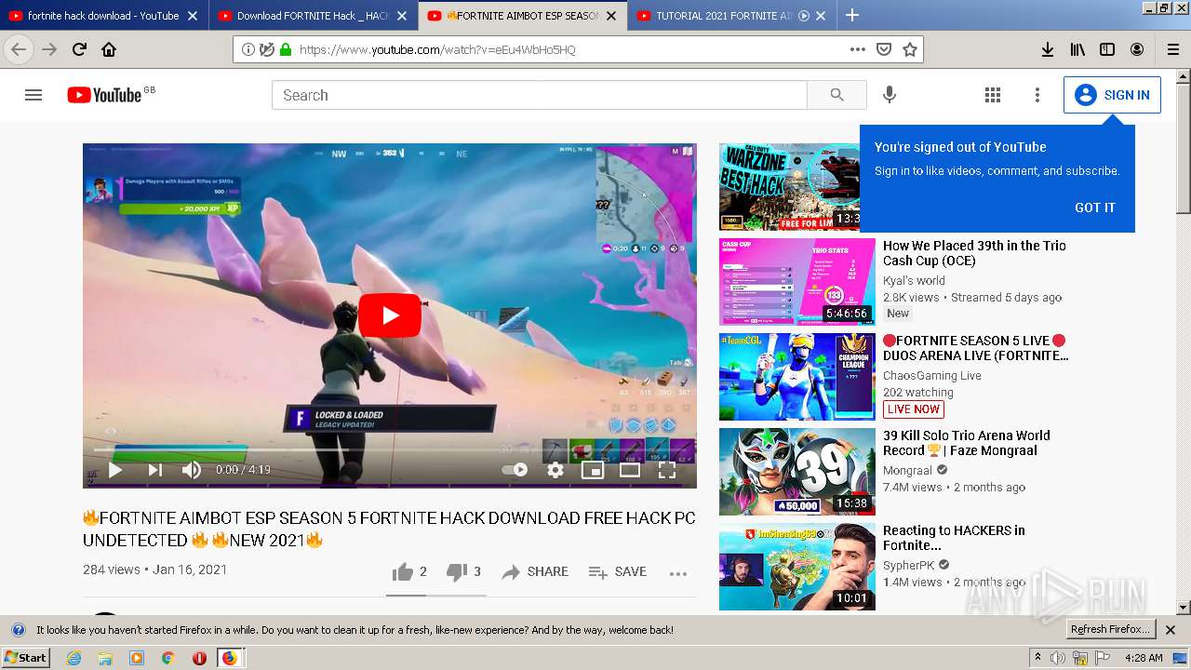Bookmark this page with the star
1191x670 pixels.
[x=910, y=49]
